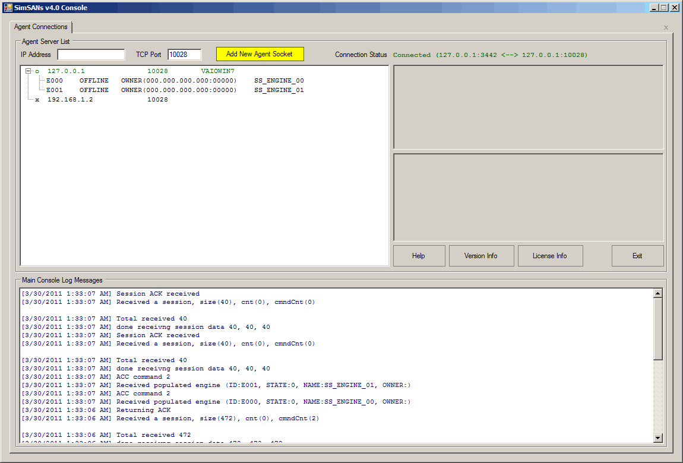Click the TCP Port field showing 10028

(184, 55)
